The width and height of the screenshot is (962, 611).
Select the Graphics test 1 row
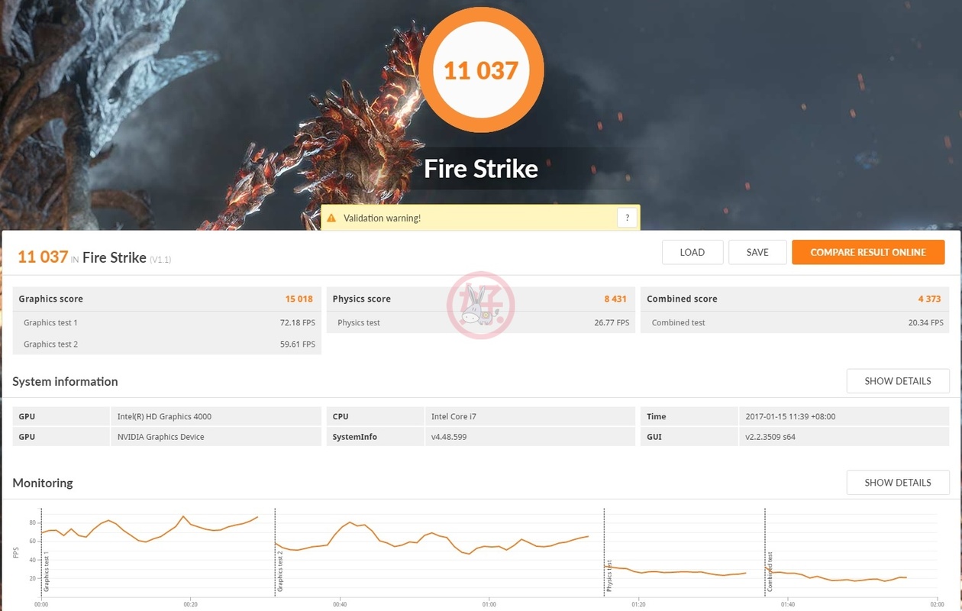tap(167, 322)
